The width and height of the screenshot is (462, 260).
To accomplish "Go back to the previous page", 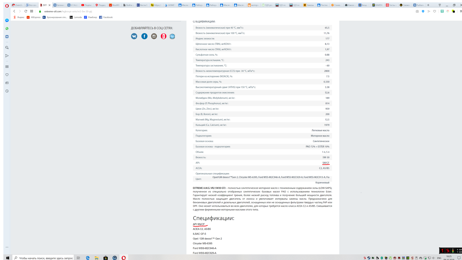I will [x=14, y=11].
